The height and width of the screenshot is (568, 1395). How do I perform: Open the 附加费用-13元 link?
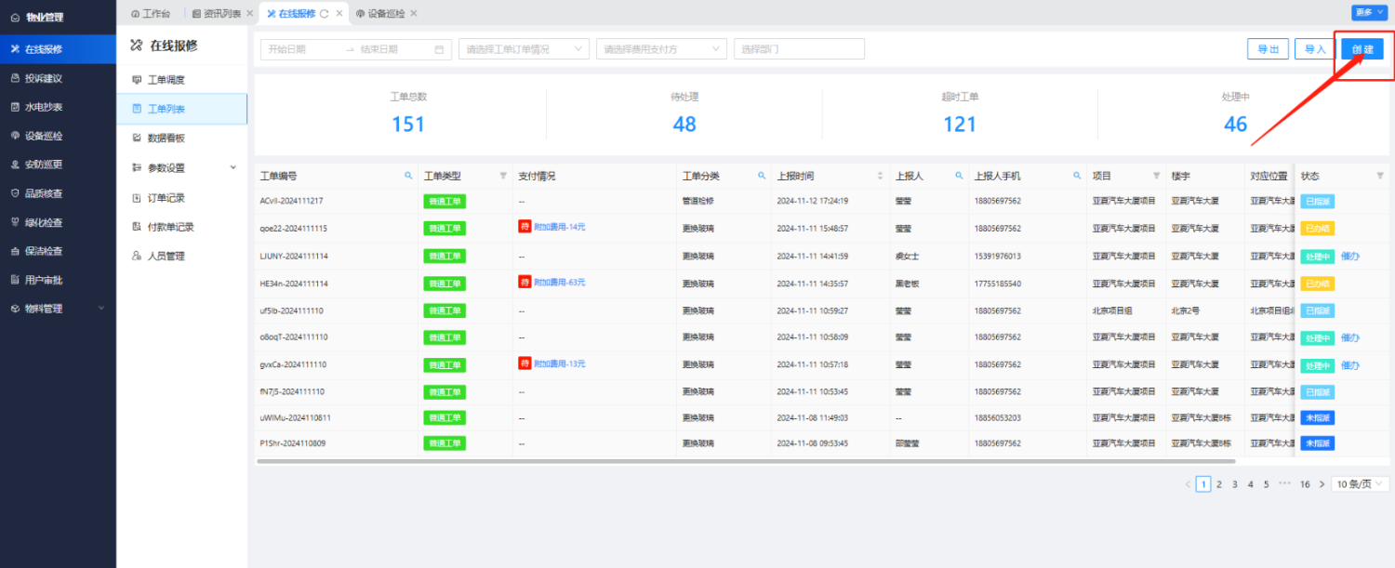click(x=560, y=363)
